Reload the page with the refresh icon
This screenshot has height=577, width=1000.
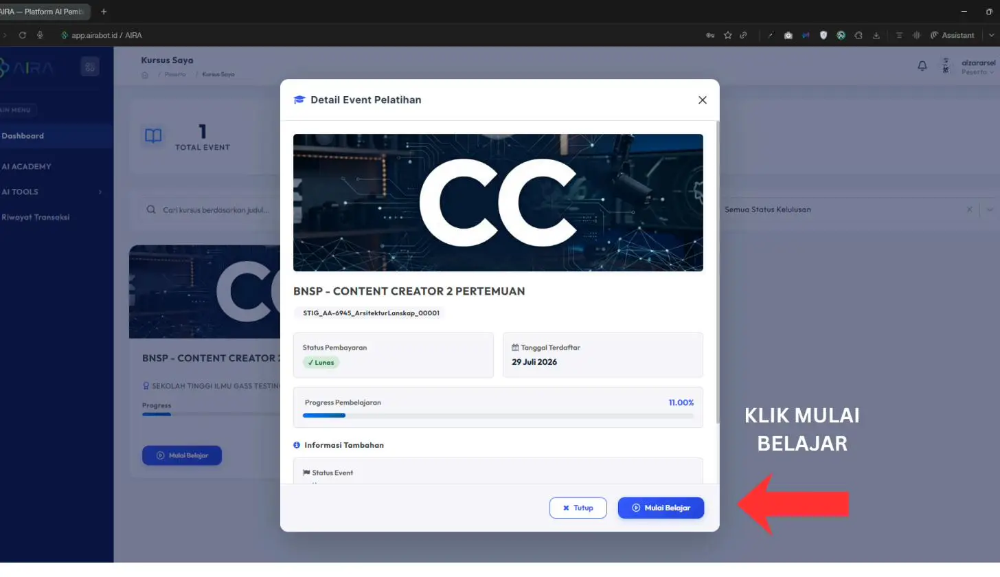pos(23,35)
